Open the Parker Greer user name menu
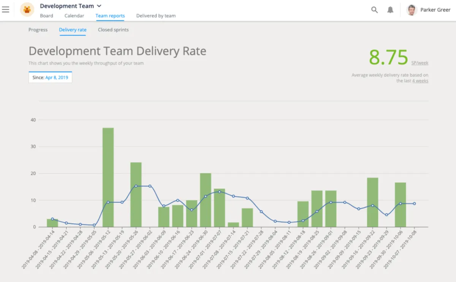The height and width of the screenshot is (282, 456). click(435, 10)
